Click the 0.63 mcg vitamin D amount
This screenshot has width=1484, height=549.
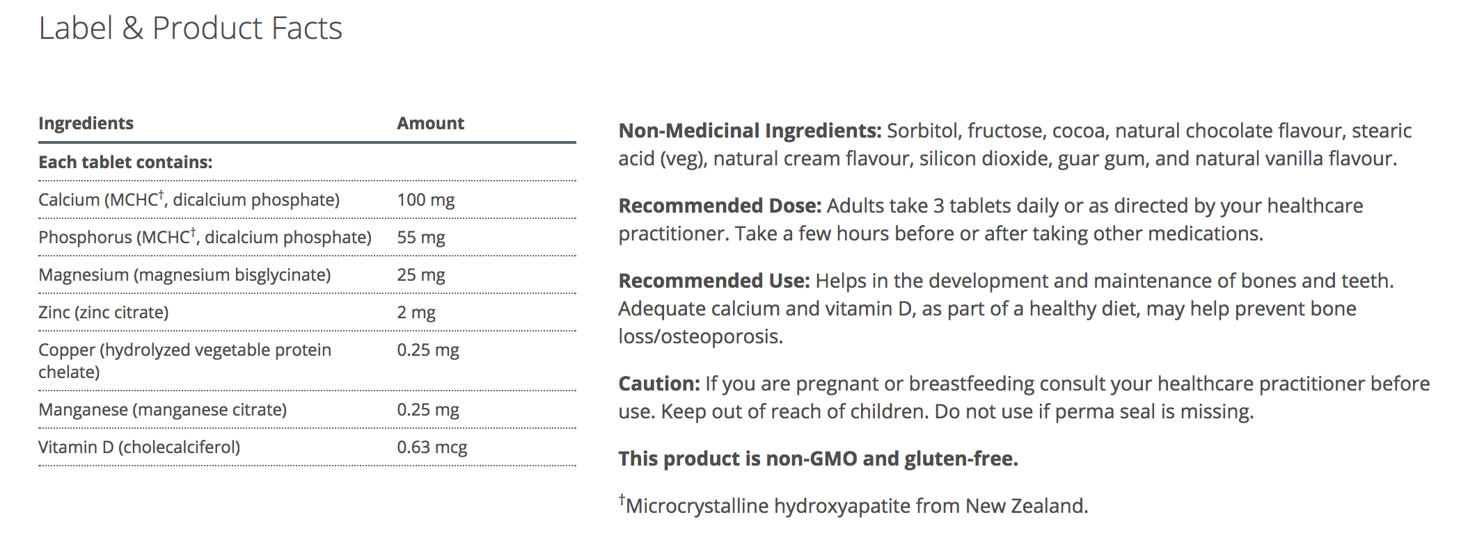click(x=432, y=448)
